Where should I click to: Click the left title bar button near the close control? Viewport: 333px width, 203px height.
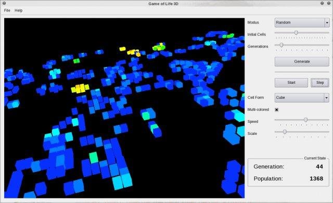pyautogui.click(x=322, y=3)
